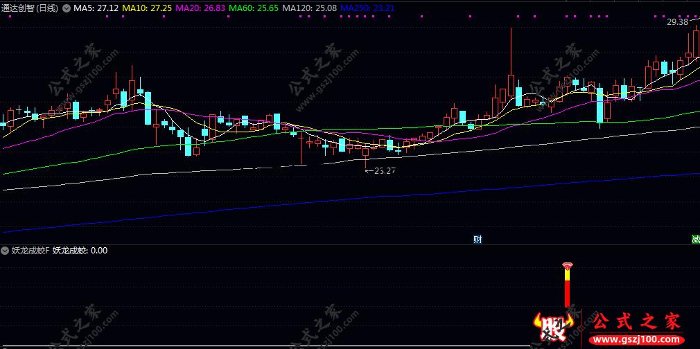Click the red-yellow 妖龙成蛟 signal bar
The height and width of the screenshot is (349, 700).
pyautogui.click(x=567, y=289)
